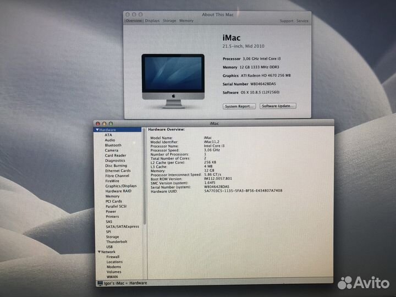Click the Memory 12 GB 1333 MHz DDR3 line
The image size is (396, 297).
coord(251,67)
